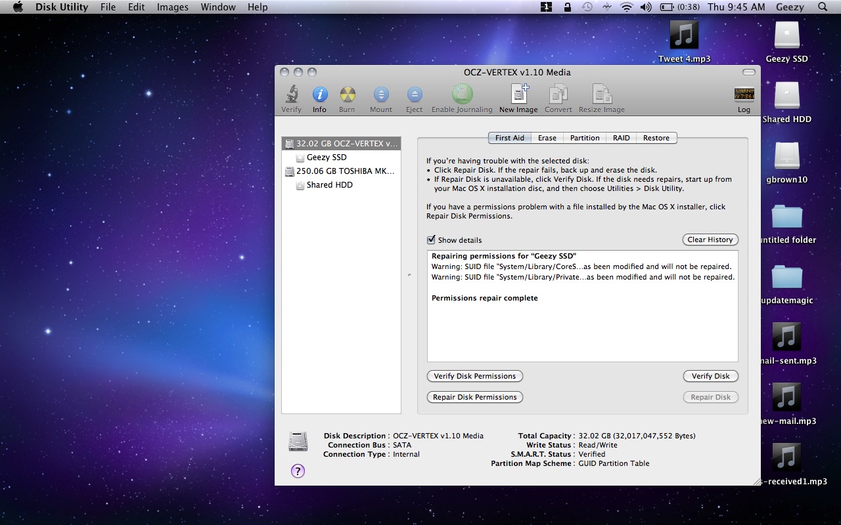
Task: Open the File menu
Action: 108,7
